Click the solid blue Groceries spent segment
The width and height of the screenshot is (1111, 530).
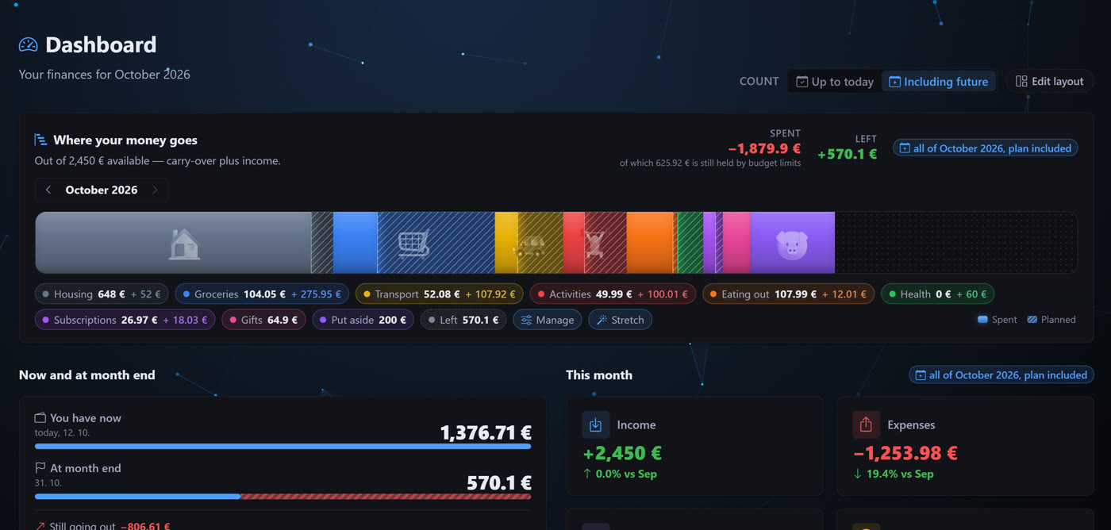[x=356, y=243]
